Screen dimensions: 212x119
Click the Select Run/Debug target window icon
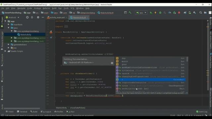click(x=125, y=13)
